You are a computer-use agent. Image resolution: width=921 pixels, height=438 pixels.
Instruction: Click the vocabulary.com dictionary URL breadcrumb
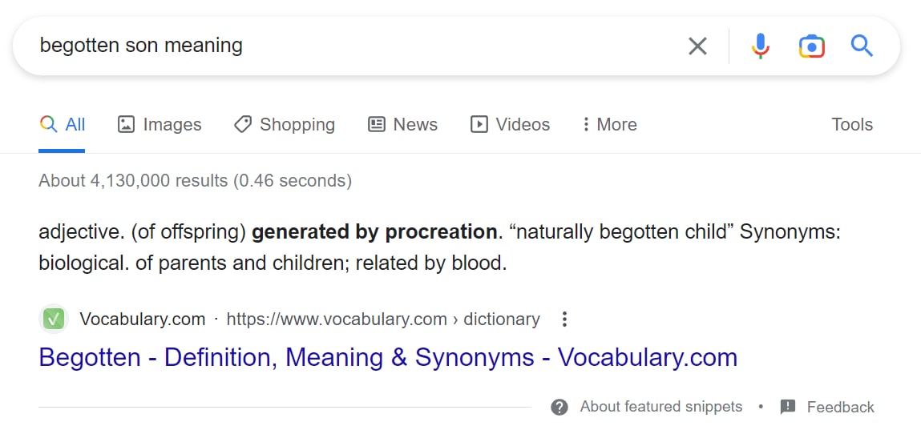[383, 319]
